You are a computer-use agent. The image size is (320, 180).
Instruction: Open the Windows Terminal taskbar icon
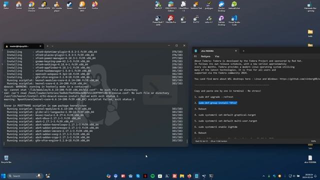point(211,176)
